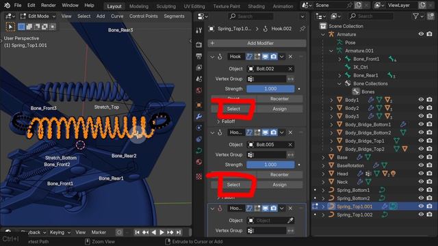This screenshot has width=438, height=246.
Task: Switch to the Modeling workspace tab
Action: pos(139,6)
